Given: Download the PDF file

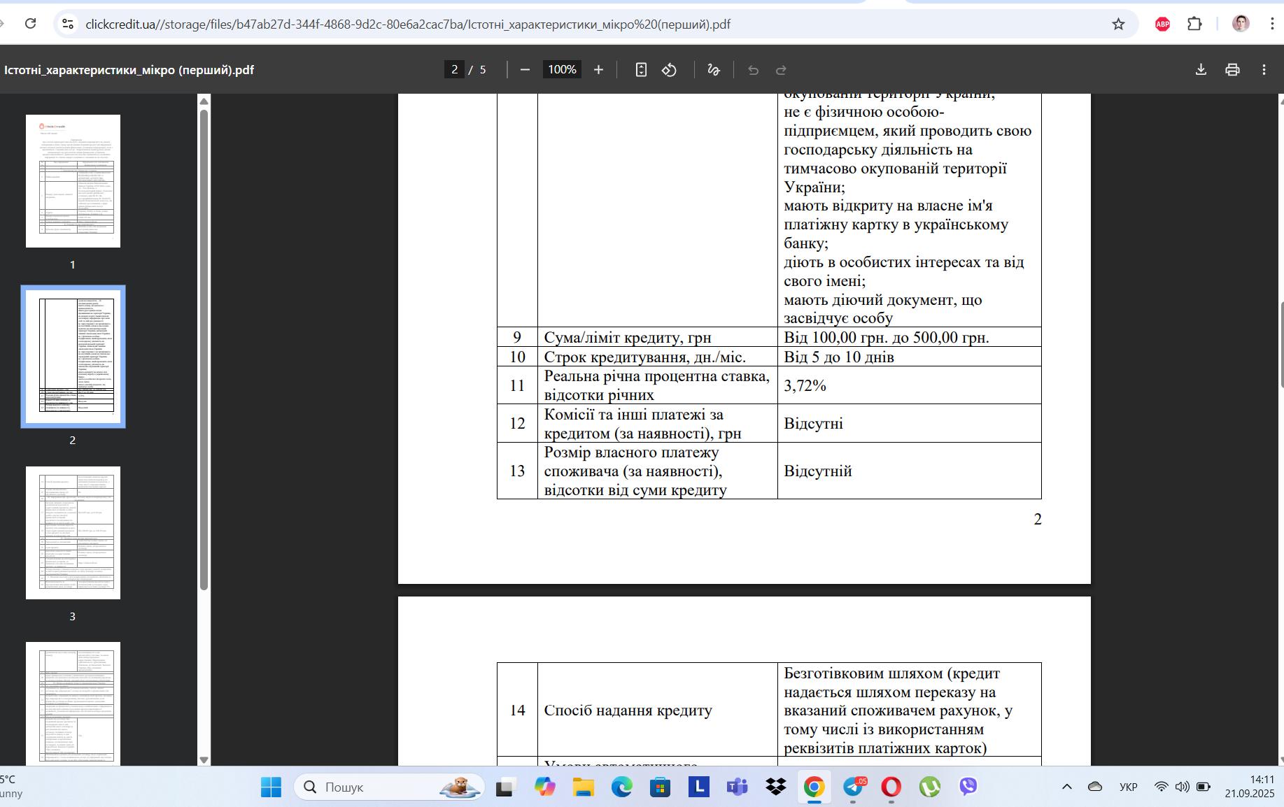Looking at the screenshot, I should coord(1201,70).
